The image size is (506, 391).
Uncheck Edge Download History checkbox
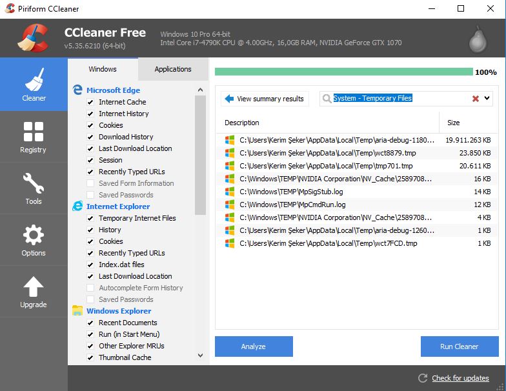(90, 137)
